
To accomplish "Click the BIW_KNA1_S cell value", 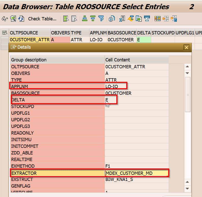I will point(137,179).
